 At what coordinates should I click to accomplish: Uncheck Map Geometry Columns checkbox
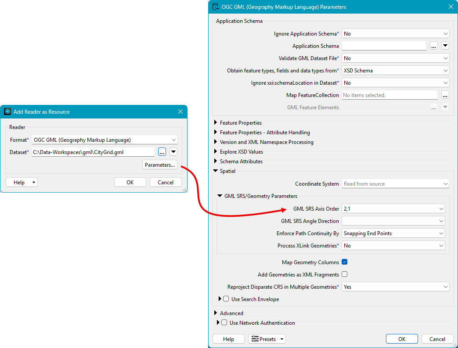click(345, 262)
